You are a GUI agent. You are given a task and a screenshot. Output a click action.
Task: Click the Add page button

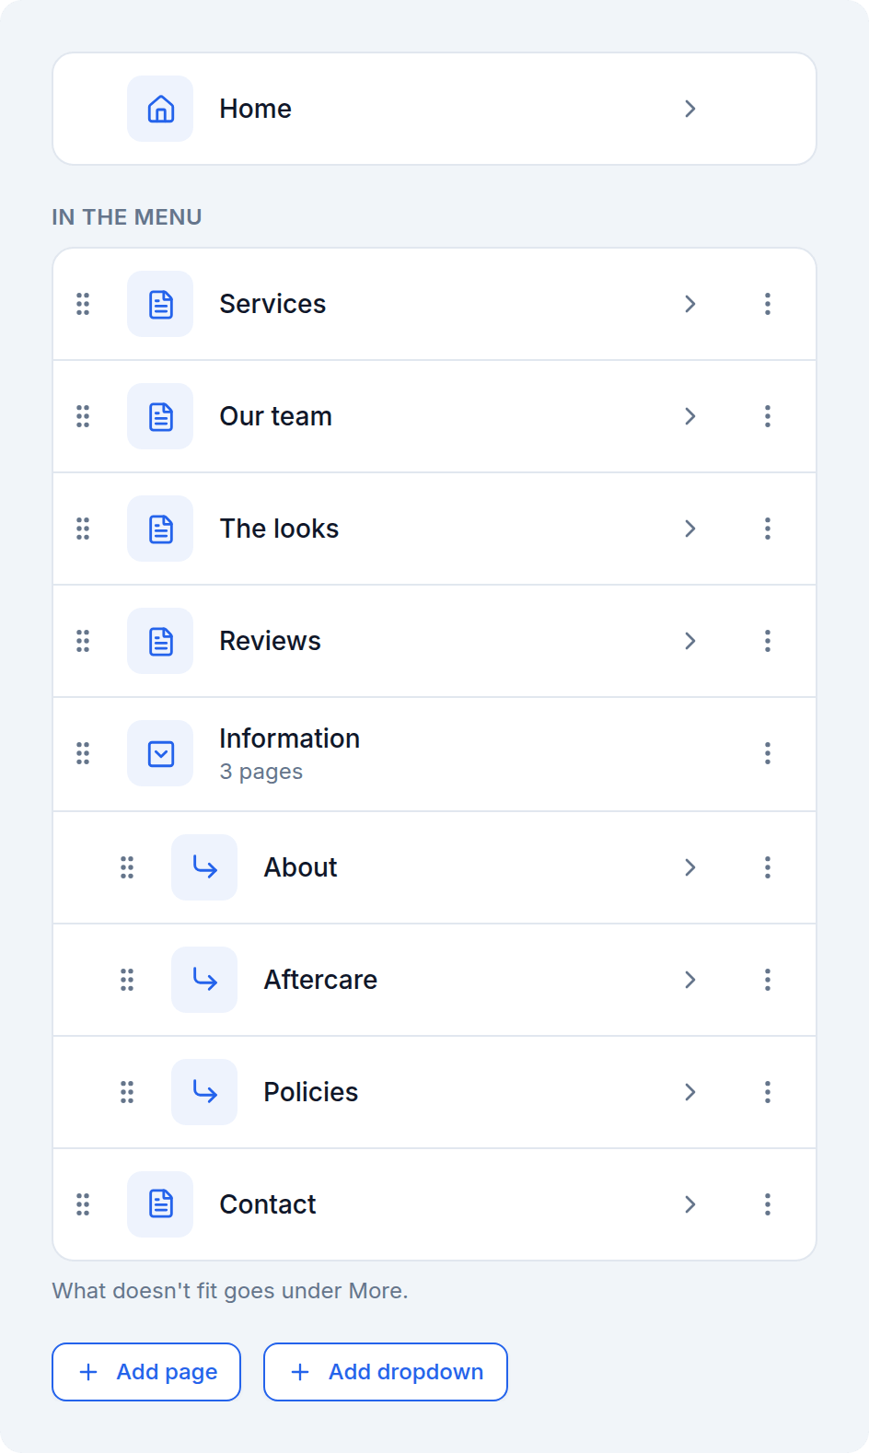pos(146,1372)
